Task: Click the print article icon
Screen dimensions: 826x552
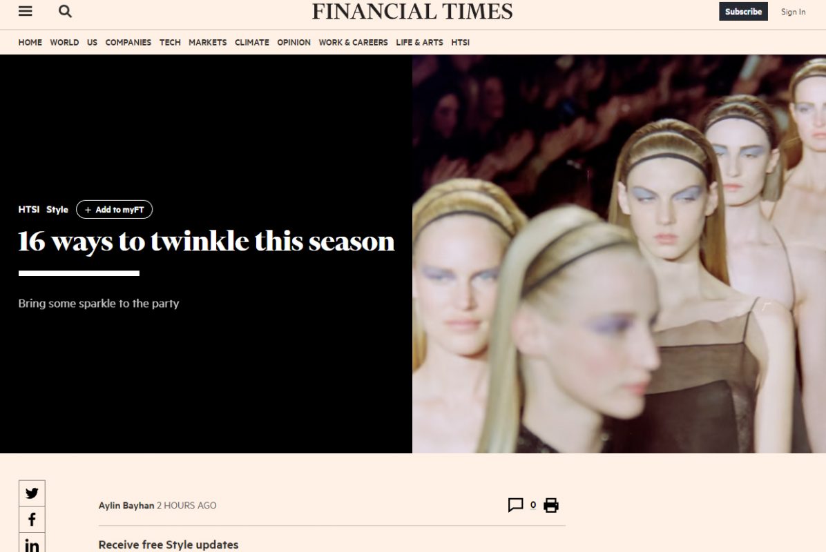Action: 551,505
